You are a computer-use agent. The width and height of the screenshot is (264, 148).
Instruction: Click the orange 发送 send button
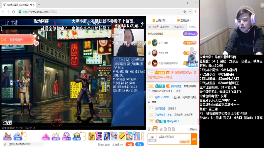pyautogui.click(x=194, y=139)
